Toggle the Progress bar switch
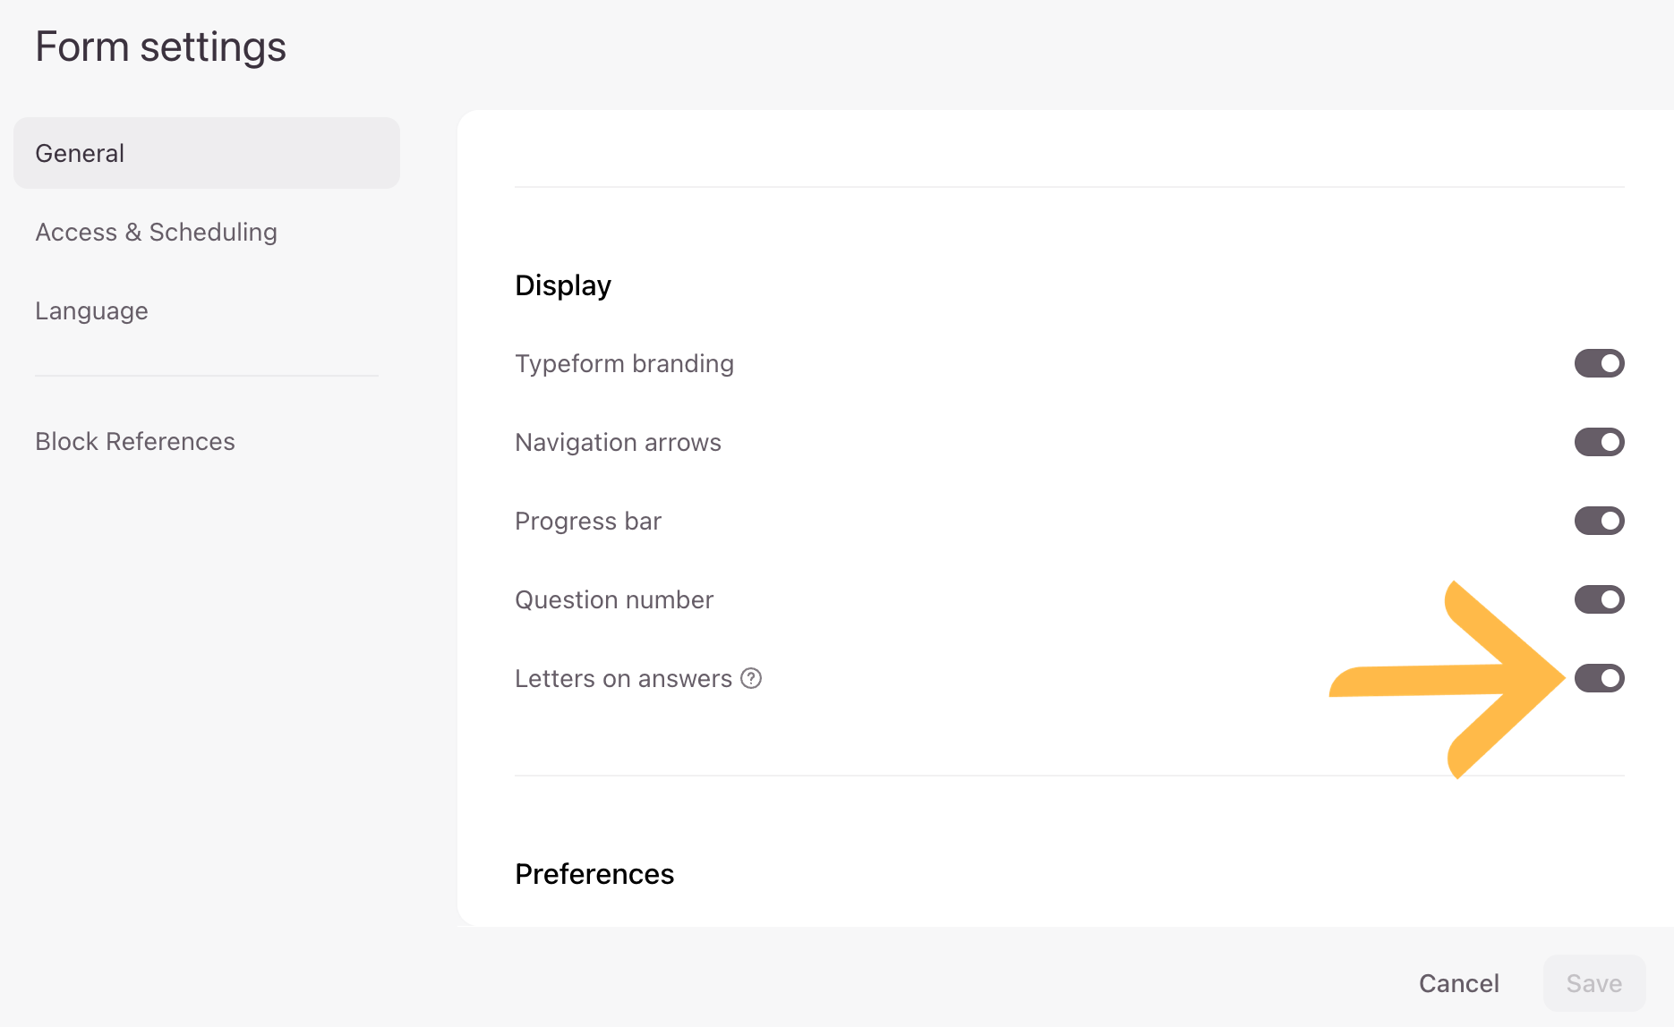 pyautogui.click(x=1599, y=521)
